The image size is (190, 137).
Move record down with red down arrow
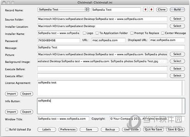(x=151, y=10)
